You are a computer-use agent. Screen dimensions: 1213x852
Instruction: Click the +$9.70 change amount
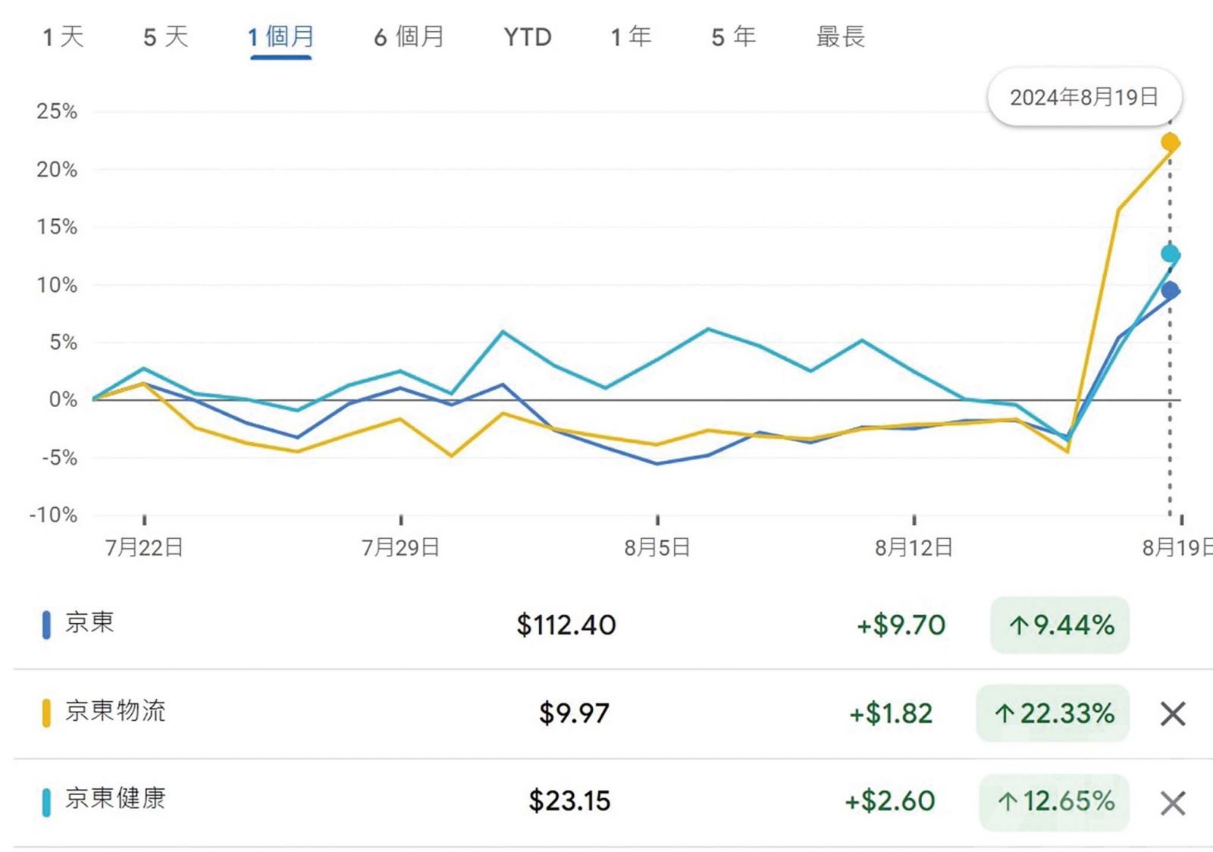coord(901,625)
